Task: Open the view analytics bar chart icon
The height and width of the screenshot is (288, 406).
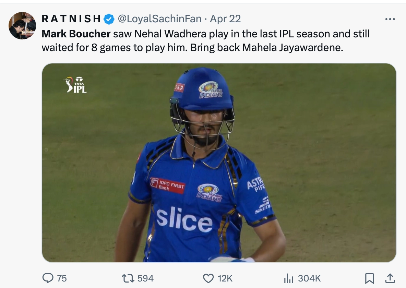Action: (289, 278)
